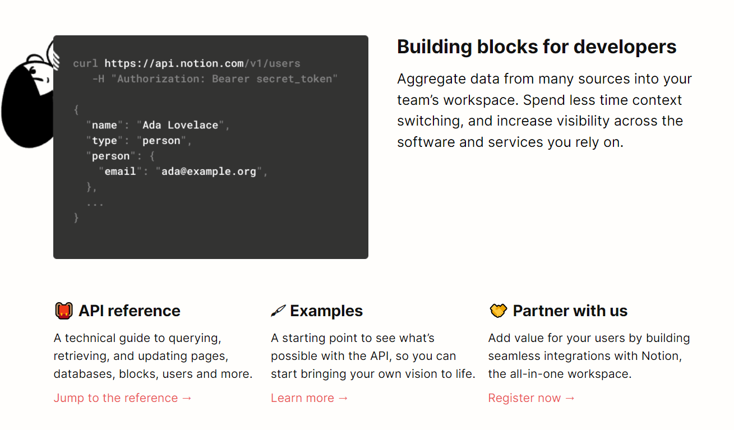This screenshot has height=430, width=734.
Task: Click the Authorization Bearer secret_token line
Action: coord(215,78)
